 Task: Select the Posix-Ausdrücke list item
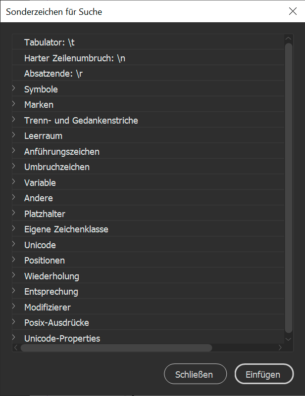148,322
